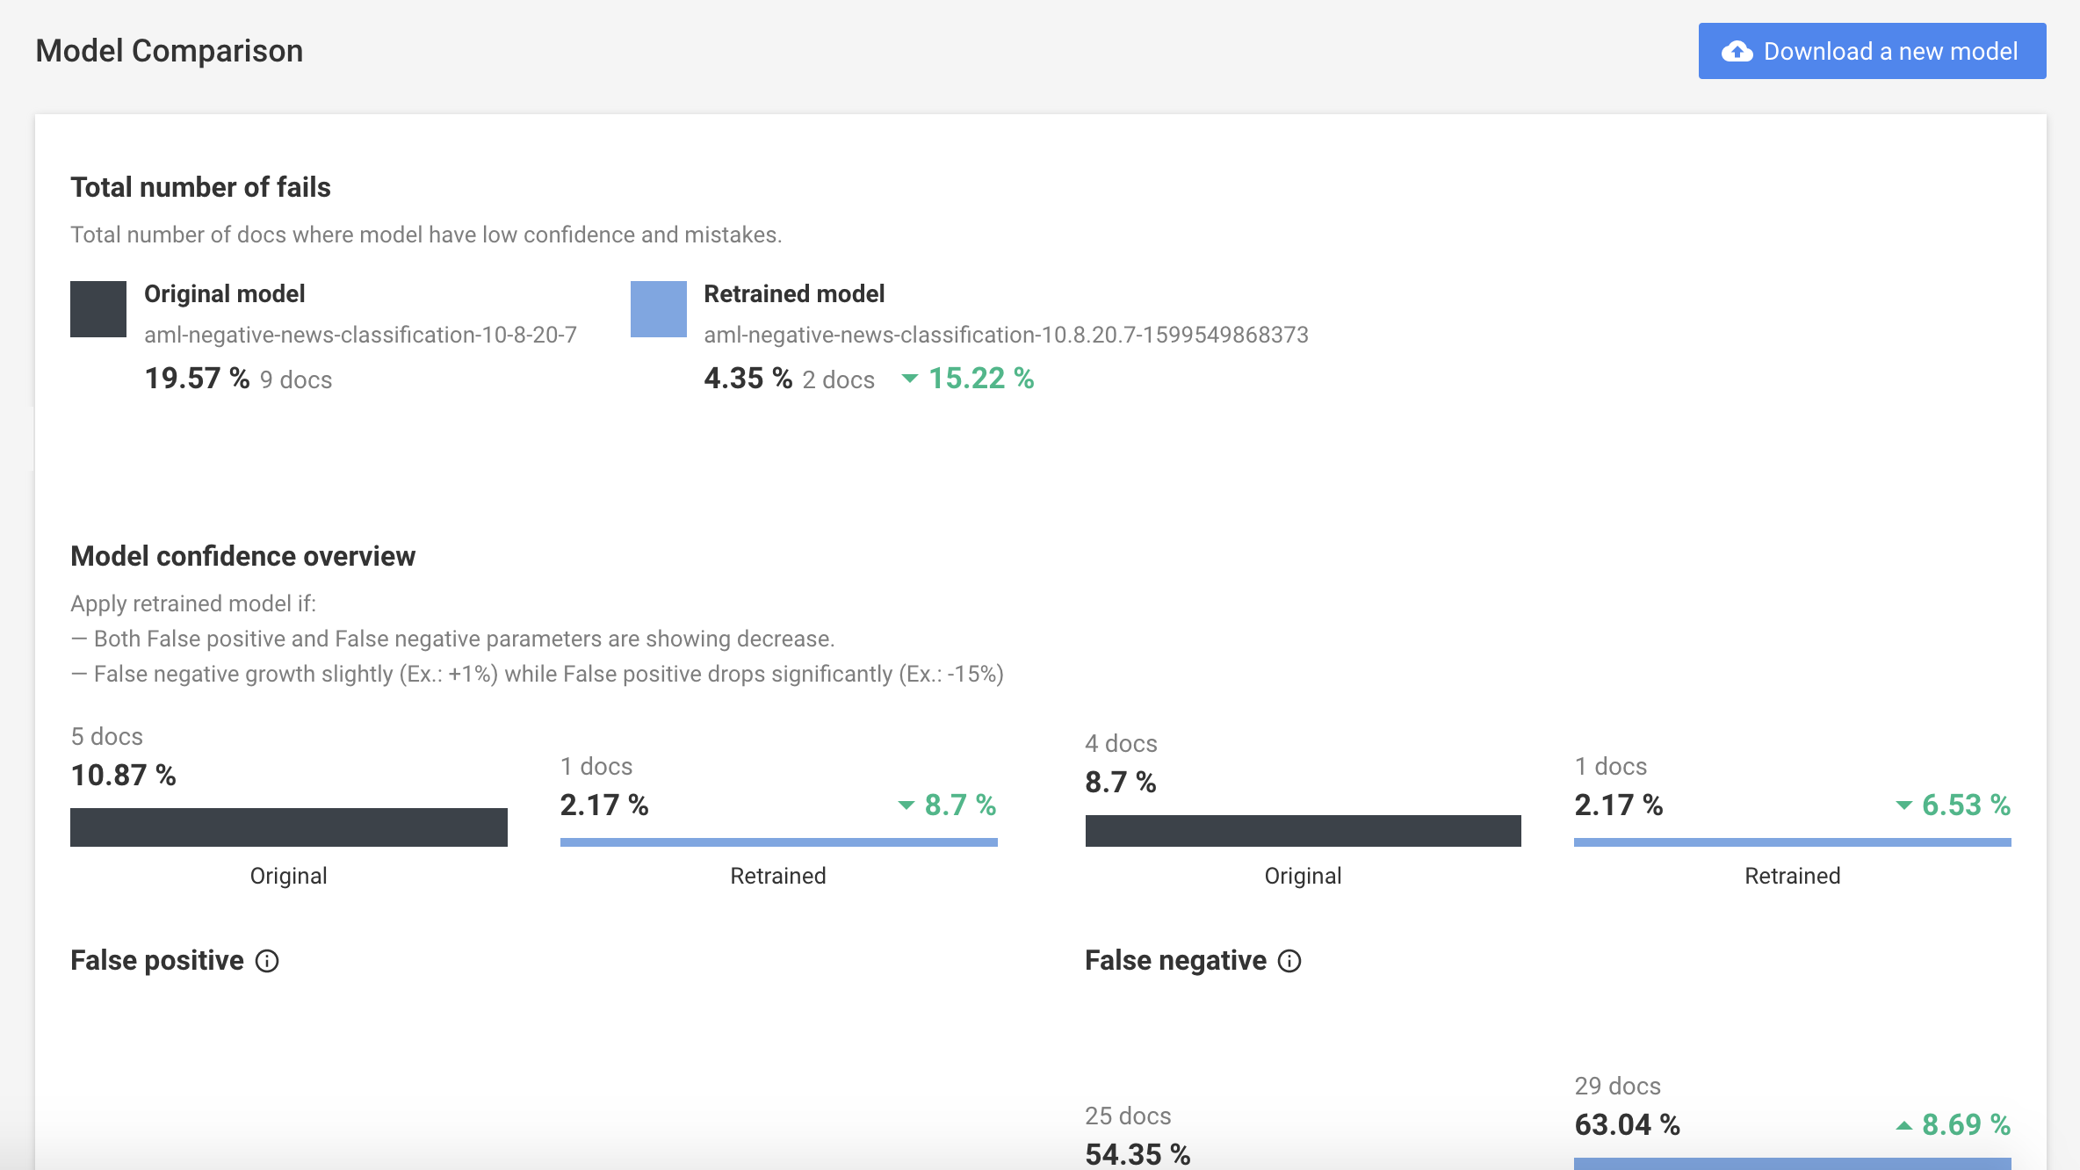
Task: Click the cloud upload icon in the Download button
Action: (1737, 52)
